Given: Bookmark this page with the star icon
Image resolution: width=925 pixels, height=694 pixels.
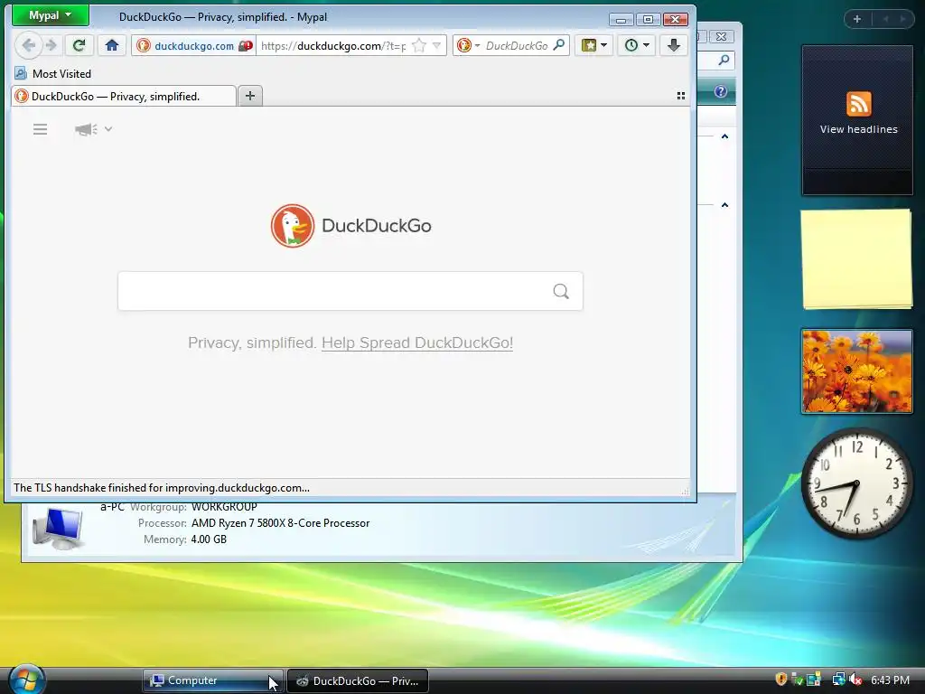Looking at the screenshot, I should [x=419, y=45].
